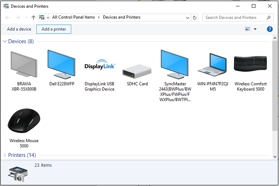Click the 23 items status text
279x186 pixels.
[43, 165]
